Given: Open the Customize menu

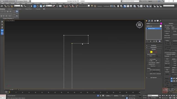Looking at the screenshot, I should pos(67,3).
